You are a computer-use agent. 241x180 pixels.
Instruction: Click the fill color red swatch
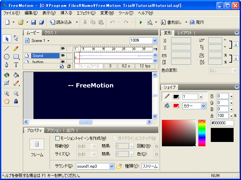pos(176,106)
